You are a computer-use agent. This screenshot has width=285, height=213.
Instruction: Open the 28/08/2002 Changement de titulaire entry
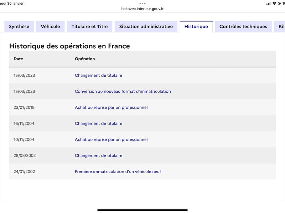pyautogui.click(x=99, y=155)
